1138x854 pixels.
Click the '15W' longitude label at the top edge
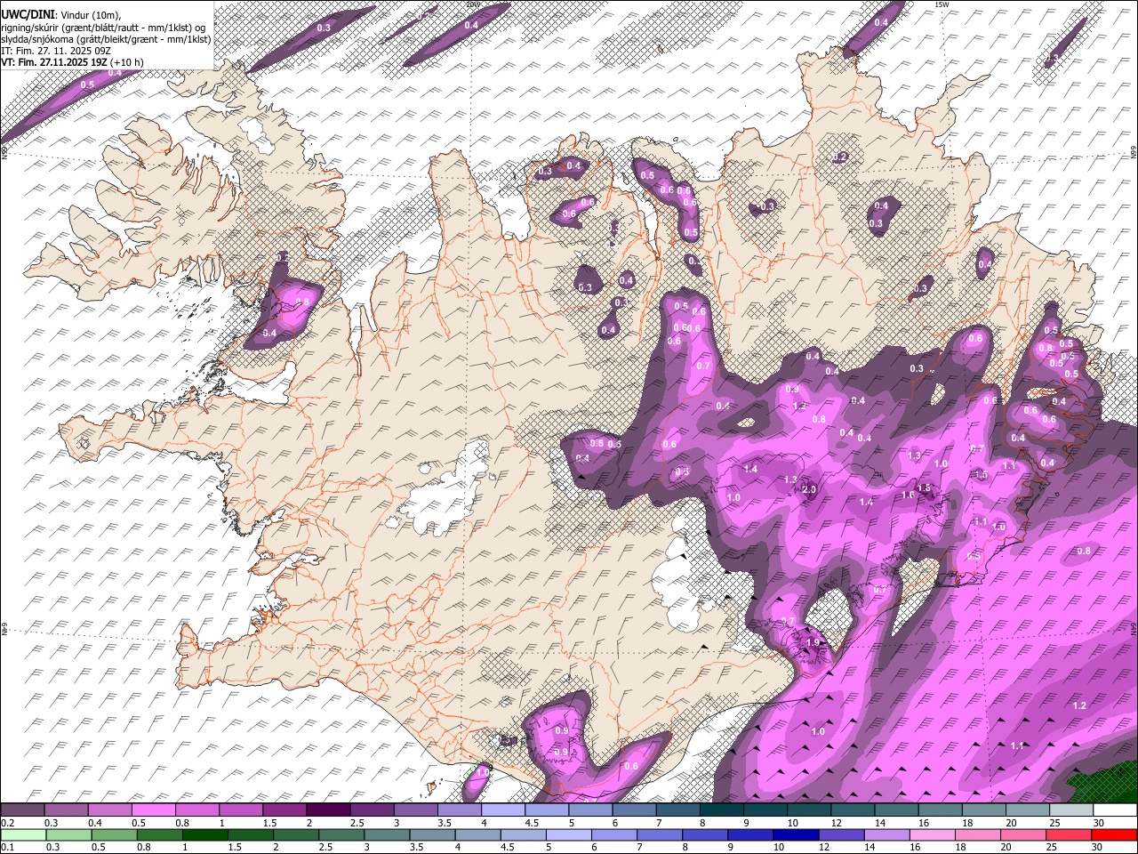(x=942, y=4)
